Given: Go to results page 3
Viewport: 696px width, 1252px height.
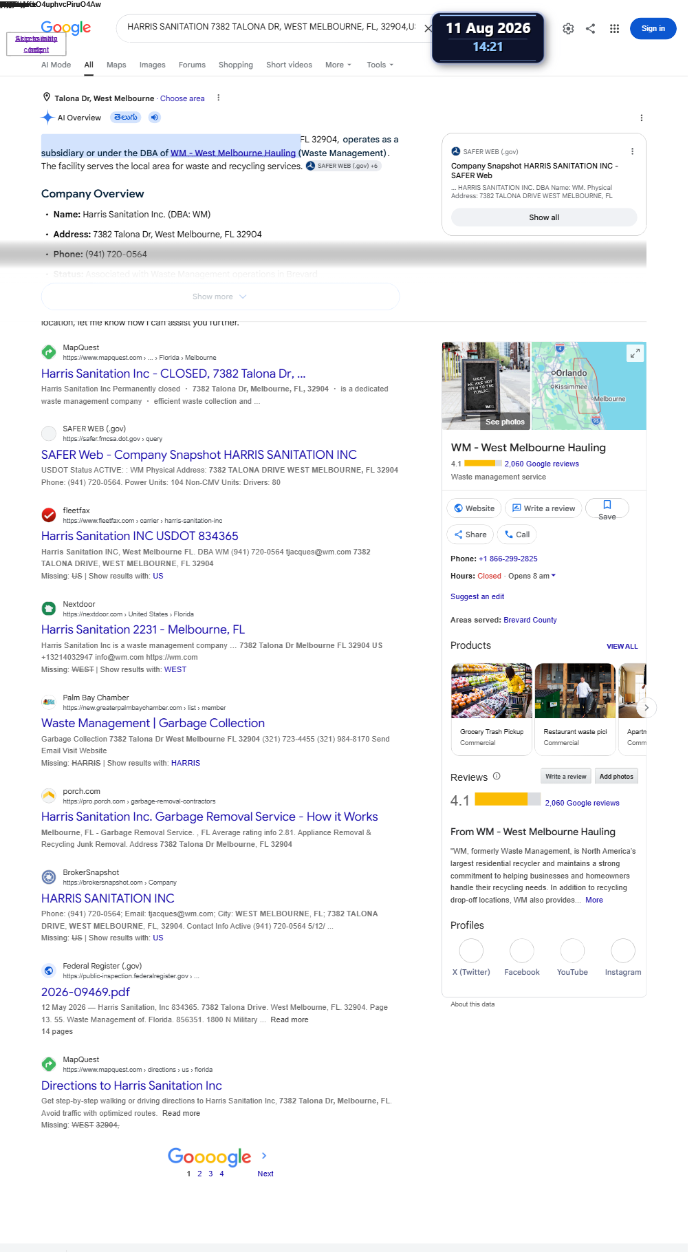Looking at the screenshot, I should (x=210, y=1174).
